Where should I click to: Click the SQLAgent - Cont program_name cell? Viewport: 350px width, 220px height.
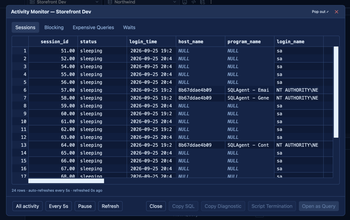pyautogui.click(x=249, y=145)
